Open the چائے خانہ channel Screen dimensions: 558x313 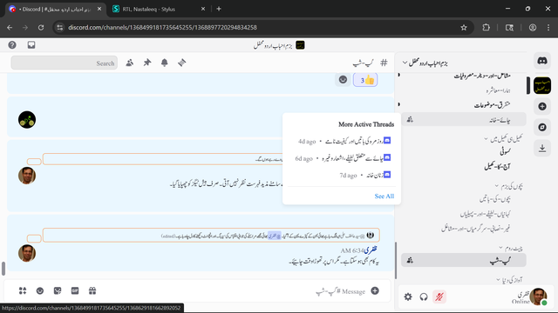(464, 120)
